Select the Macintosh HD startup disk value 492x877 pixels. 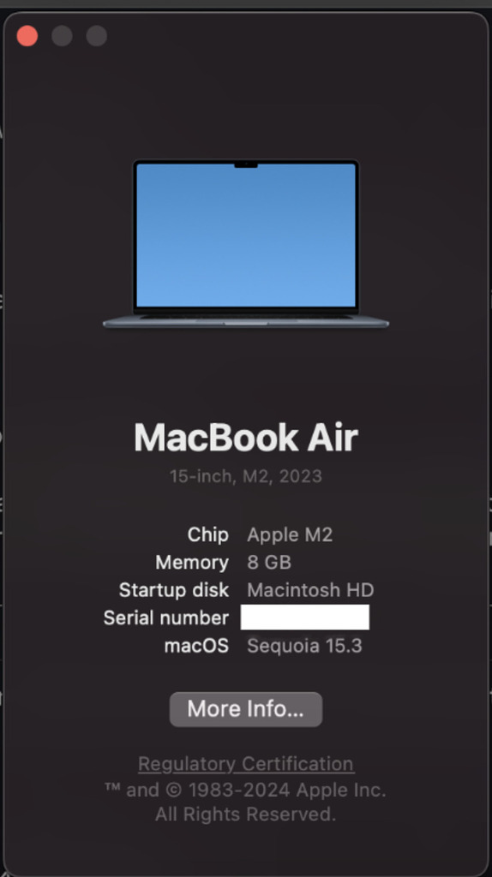pyautogui.click(x=310, y=590)
